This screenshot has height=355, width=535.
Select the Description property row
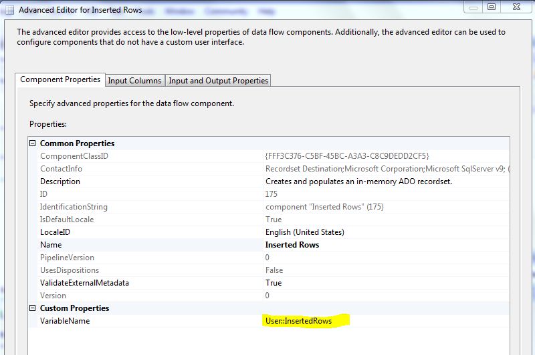pos(60,182)
